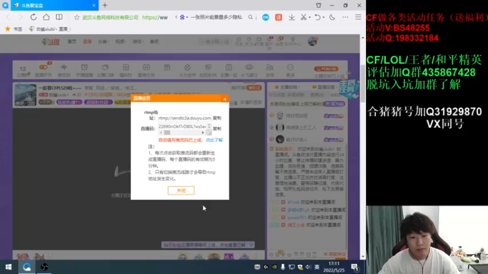Open the skin shirt icon in title bar

click(318, 5)
